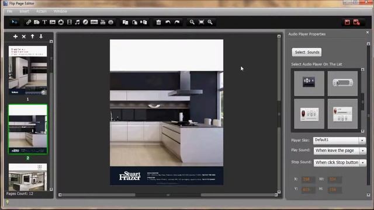Click the circular flash/SWF insert icon

[61, 22]
